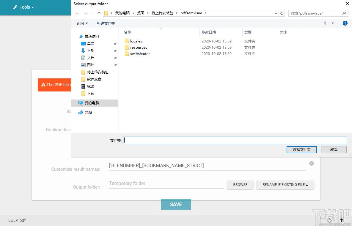Confirm with the 选择文件夹 button

[301, 150]
